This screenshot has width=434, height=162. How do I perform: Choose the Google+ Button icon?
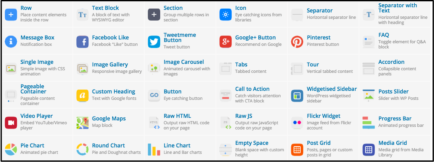point(226,42)
